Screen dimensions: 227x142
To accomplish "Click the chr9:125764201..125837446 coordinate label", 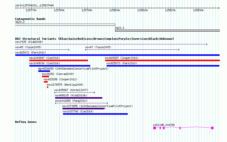I will (34, 5).
